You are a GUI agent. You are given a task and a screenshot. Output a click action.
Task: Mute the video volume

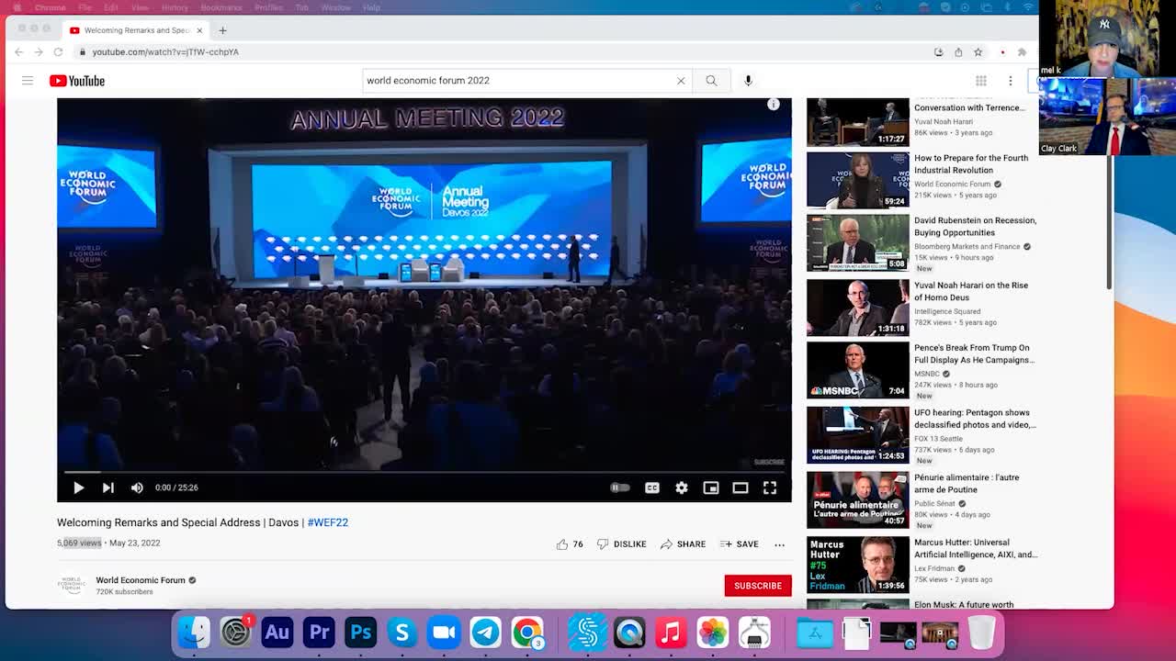pos(137,487)
